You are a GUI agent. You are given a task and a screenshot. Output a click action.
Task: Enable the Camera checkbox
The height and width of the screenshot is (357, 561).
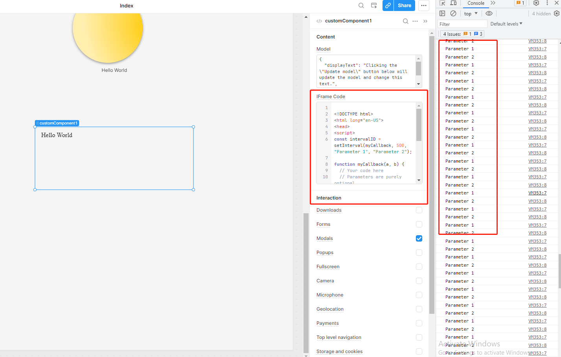click(x=419, y=281)
